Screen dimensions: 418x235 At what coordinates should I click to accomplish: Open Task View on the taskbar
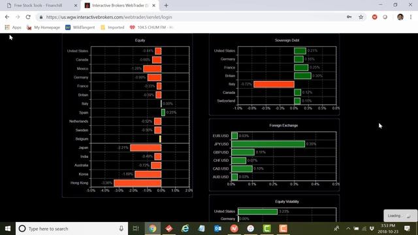click(x=136, y=228)
